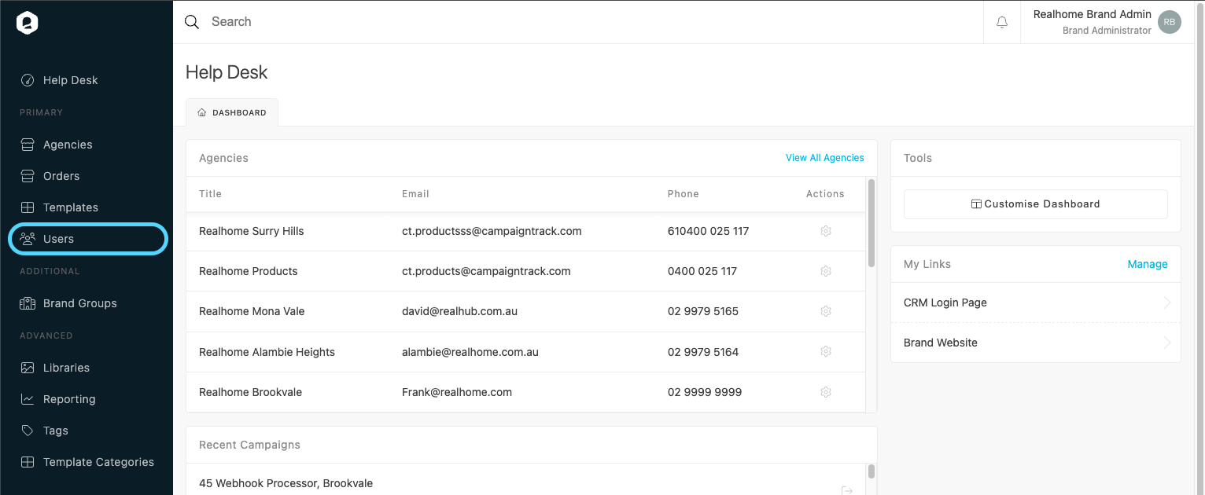Select the Realhome Brookvale title
Image resolution: width=1205 pixels, height=495 pixels.
click(x=250, y=392)
